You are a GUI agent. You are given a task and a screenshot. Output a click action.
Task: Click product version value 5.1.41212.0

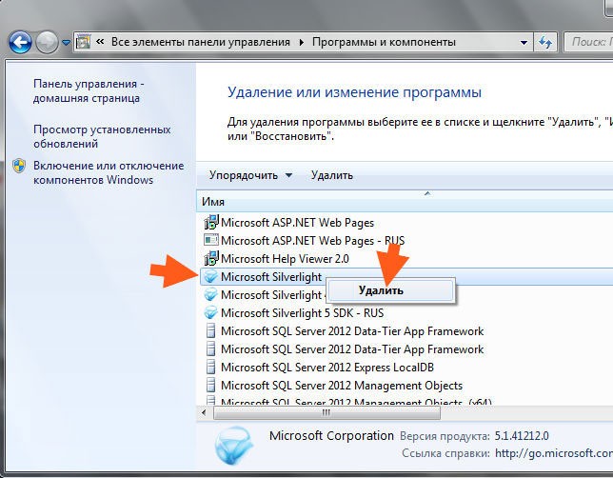pos(522,436)
